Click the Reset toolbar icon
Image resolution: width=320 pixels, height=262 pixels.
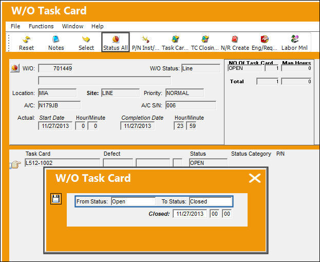pos(26,43)
